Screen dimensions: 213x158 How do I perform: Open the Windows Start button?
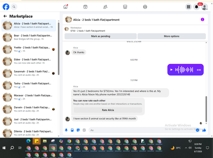(4, 148)
